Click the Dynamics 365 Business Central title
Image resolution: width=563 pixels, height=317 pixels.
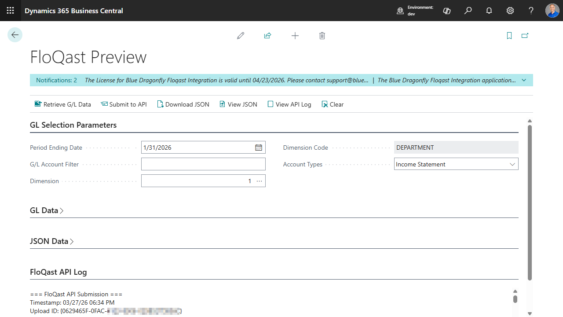tap(74, 11)
